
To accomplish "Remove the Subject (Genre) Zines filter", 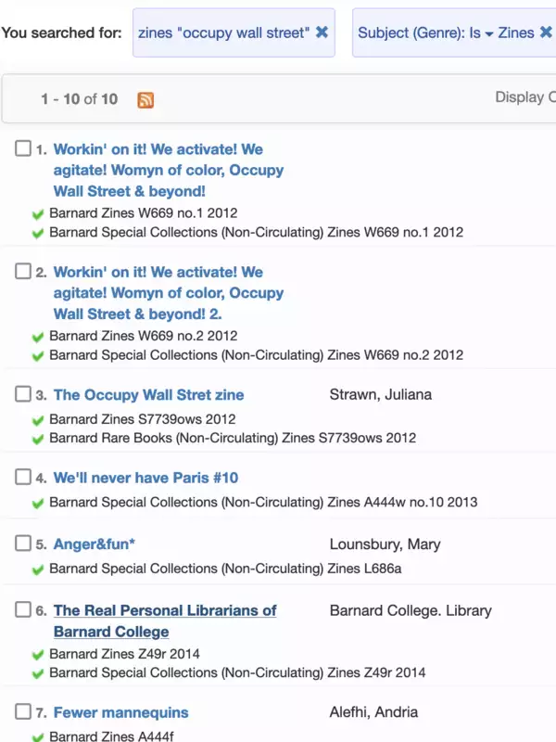I will click(x=546, y=32).
